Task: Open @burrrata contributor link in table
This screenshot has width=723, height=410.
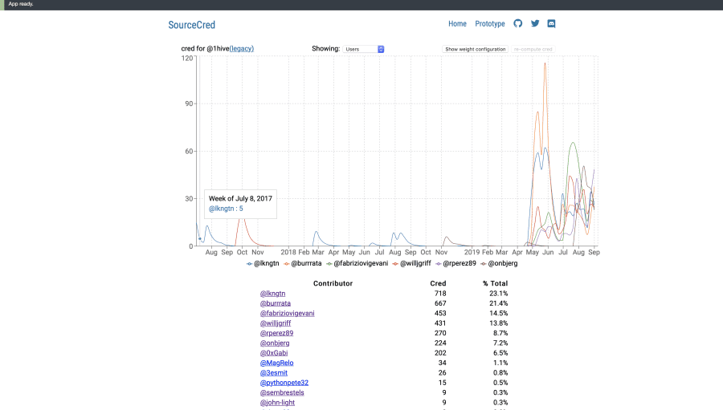Action: [x=276, y=303]
